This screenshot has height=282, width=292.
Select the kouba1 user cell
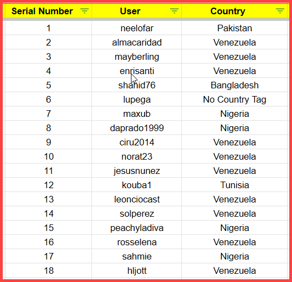(137, 185)
